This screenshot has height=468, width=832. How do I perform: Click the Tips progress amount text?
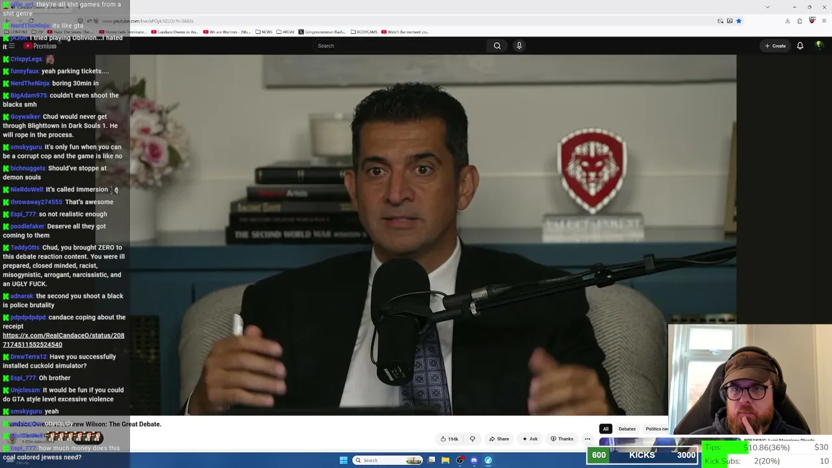click(766, 448)
